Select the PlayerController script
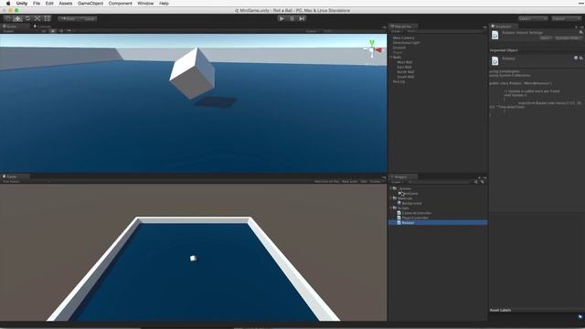The height and width of the screenshot is (329, 585). (x=415, y=218)
